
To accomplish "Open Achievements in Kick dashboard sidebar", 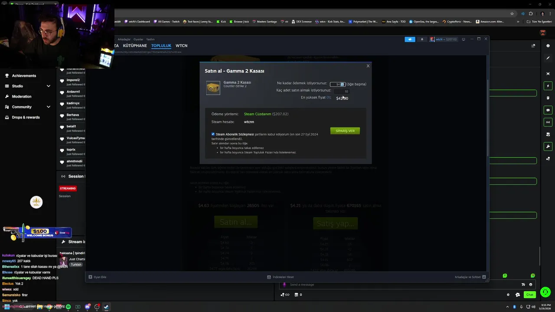I will tap(24, 76).
